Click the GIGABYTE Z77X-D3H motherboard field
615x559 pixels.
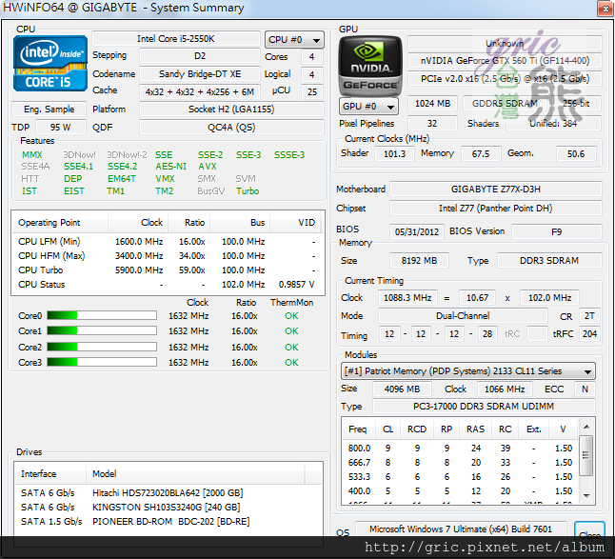pyautogui.click(x=496, y=190)
